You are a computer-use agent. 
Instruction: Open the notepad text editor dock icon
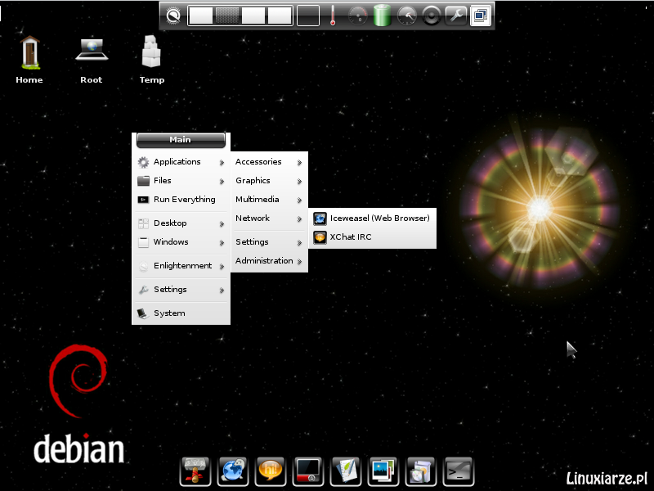[346, 471]
